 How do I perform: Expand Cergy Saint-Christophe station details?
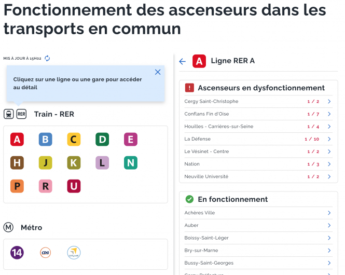(x=258, y=101)
